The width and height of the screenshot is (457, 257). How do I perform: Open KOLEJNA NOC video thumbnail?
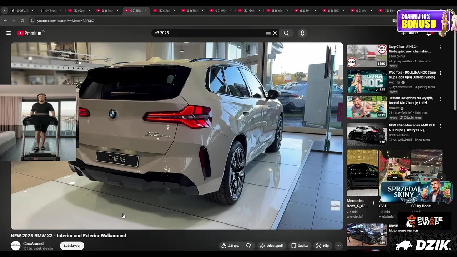pos(367,81)
